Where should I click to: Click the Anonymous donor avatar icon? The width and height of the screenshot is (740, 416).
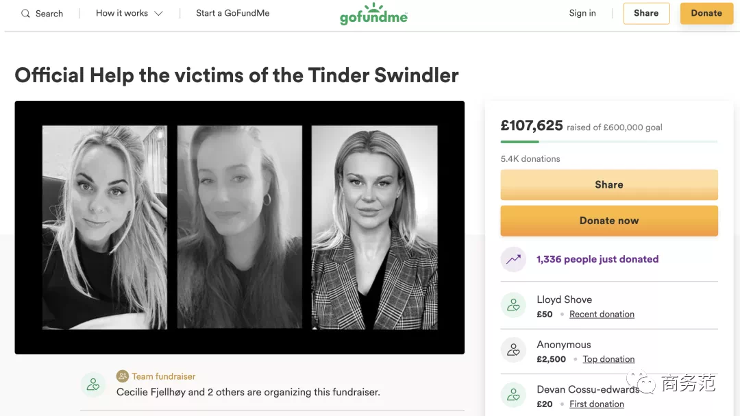[x=513, y=351]
